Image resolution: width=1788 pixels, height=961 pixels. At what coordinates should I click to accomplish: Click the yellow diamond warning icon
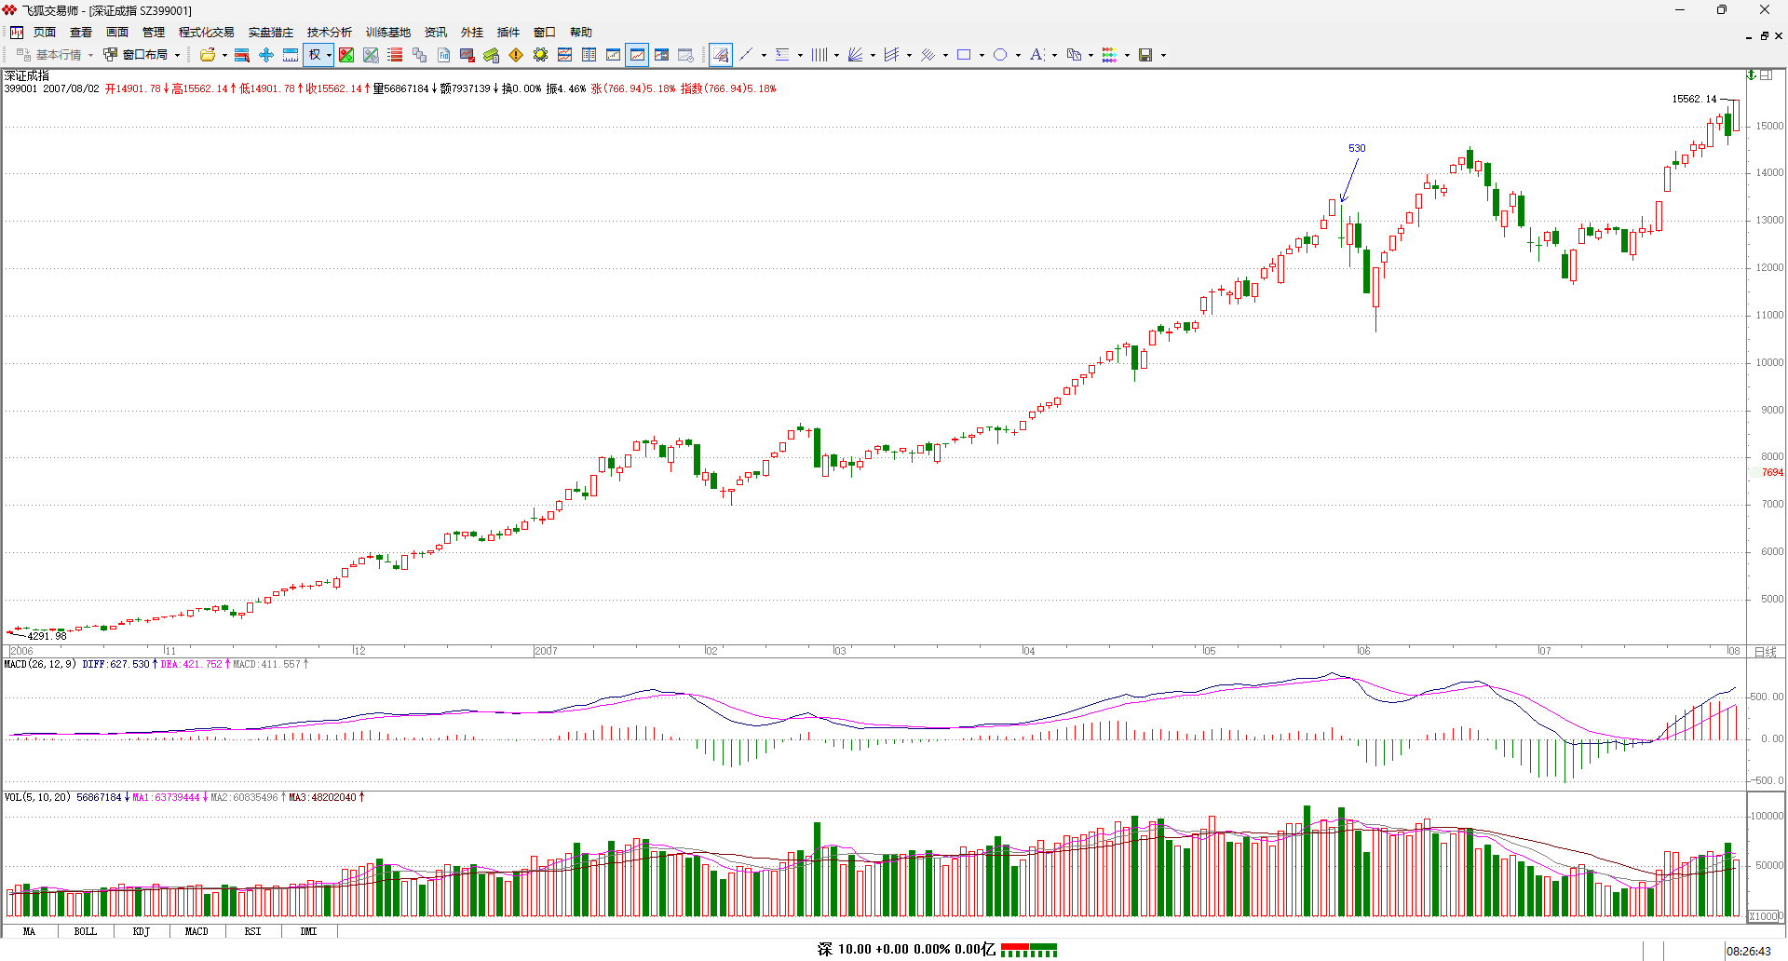516,55
